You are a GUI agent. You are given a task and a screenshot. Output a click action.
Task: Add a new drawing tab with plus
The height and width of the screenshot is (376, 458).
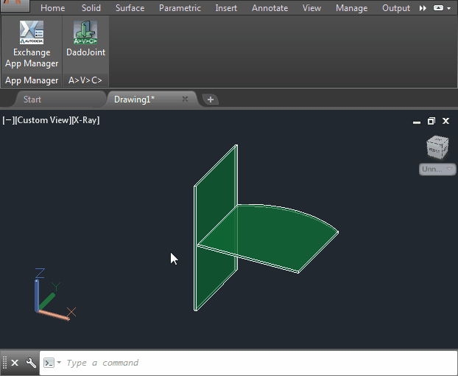pyautogui.click(x=211, y=100)
